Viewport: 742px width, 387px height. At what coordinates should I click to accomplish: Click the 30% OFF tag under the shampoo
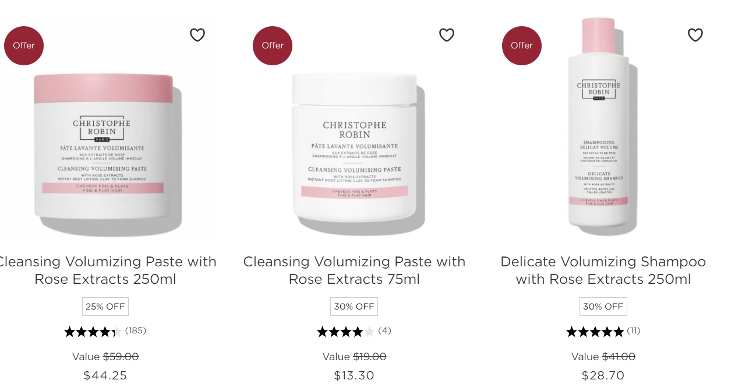[603, 307]
